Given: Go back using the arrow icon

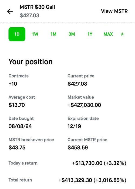Looking at the screenshot, I should coord(10,11).
